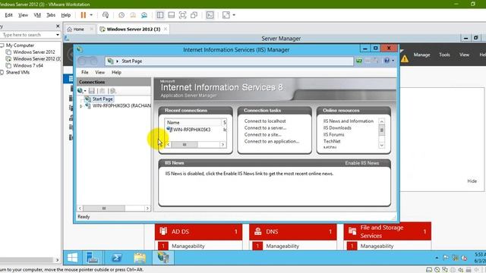The image size is (486, 273).
Task: Open the library search dropdown arrow
Action: (58, 35)
